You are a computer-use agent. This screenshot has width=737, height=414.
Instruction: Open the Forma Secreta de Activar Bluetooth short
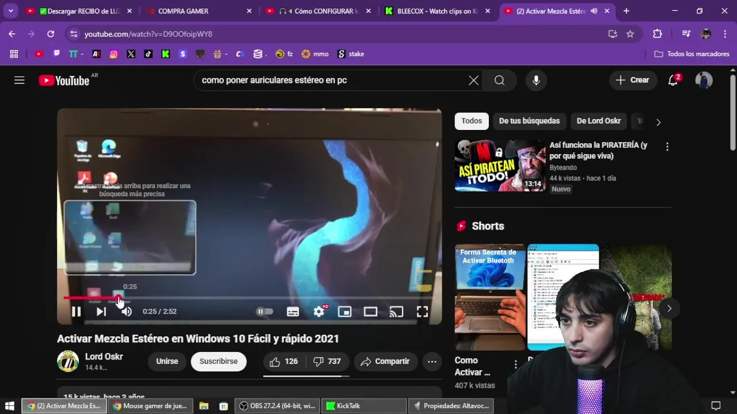(490, 297)
